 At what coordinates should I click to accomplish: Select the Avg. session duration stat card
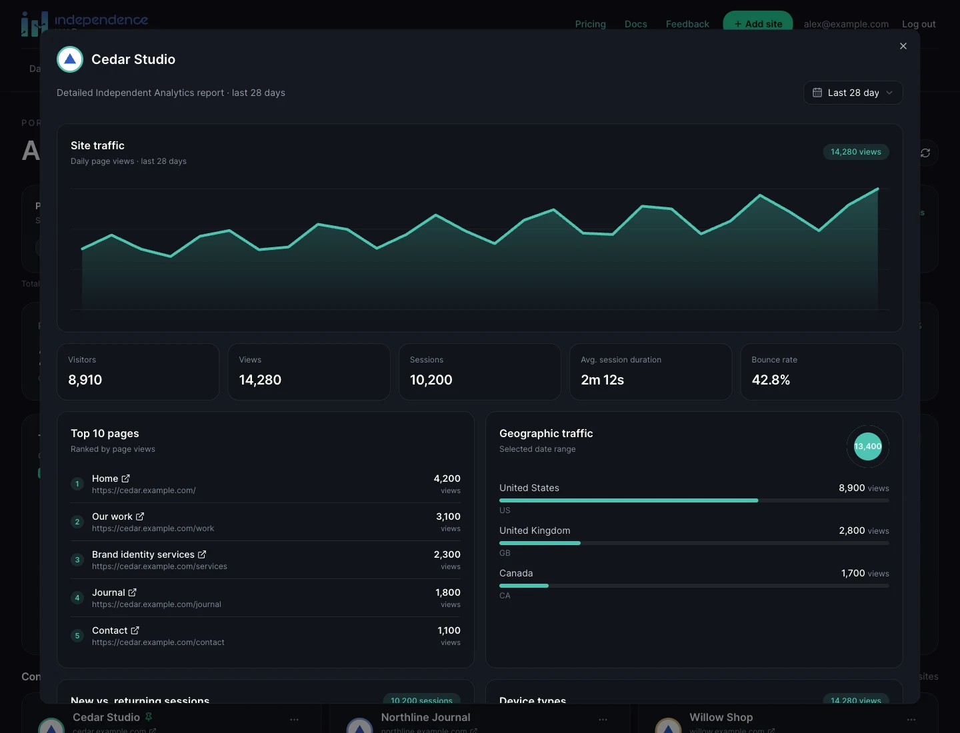[651, 372]
